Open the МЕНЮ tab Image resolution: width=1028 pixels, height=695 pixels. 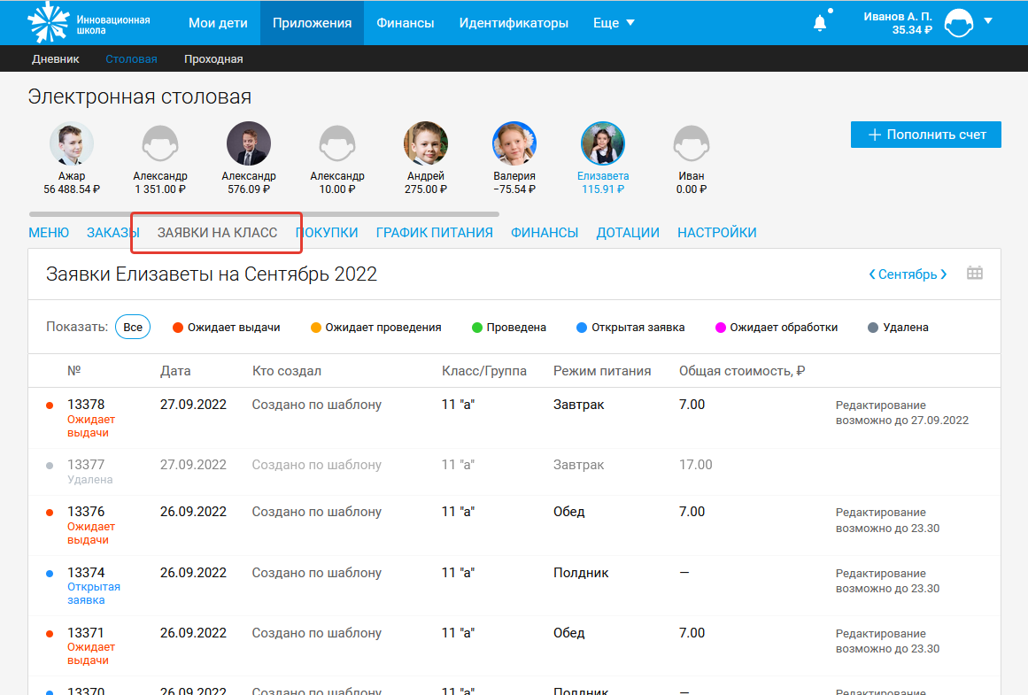click(x=49, y=233)
